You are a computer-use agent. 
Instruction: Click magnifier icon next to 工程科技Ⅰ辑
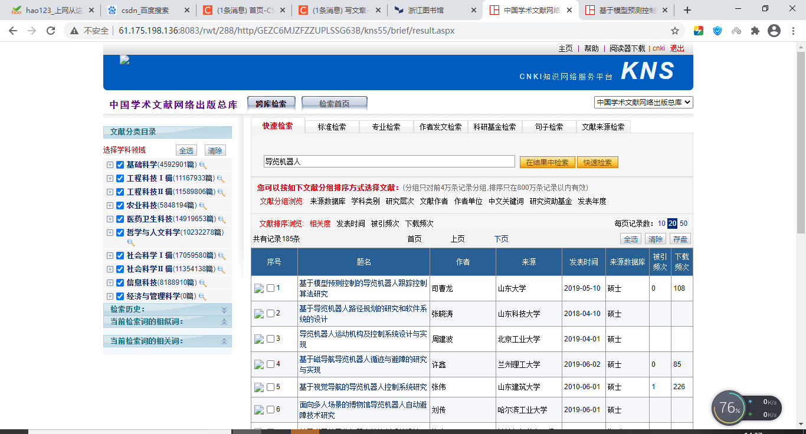coord(221,179)
